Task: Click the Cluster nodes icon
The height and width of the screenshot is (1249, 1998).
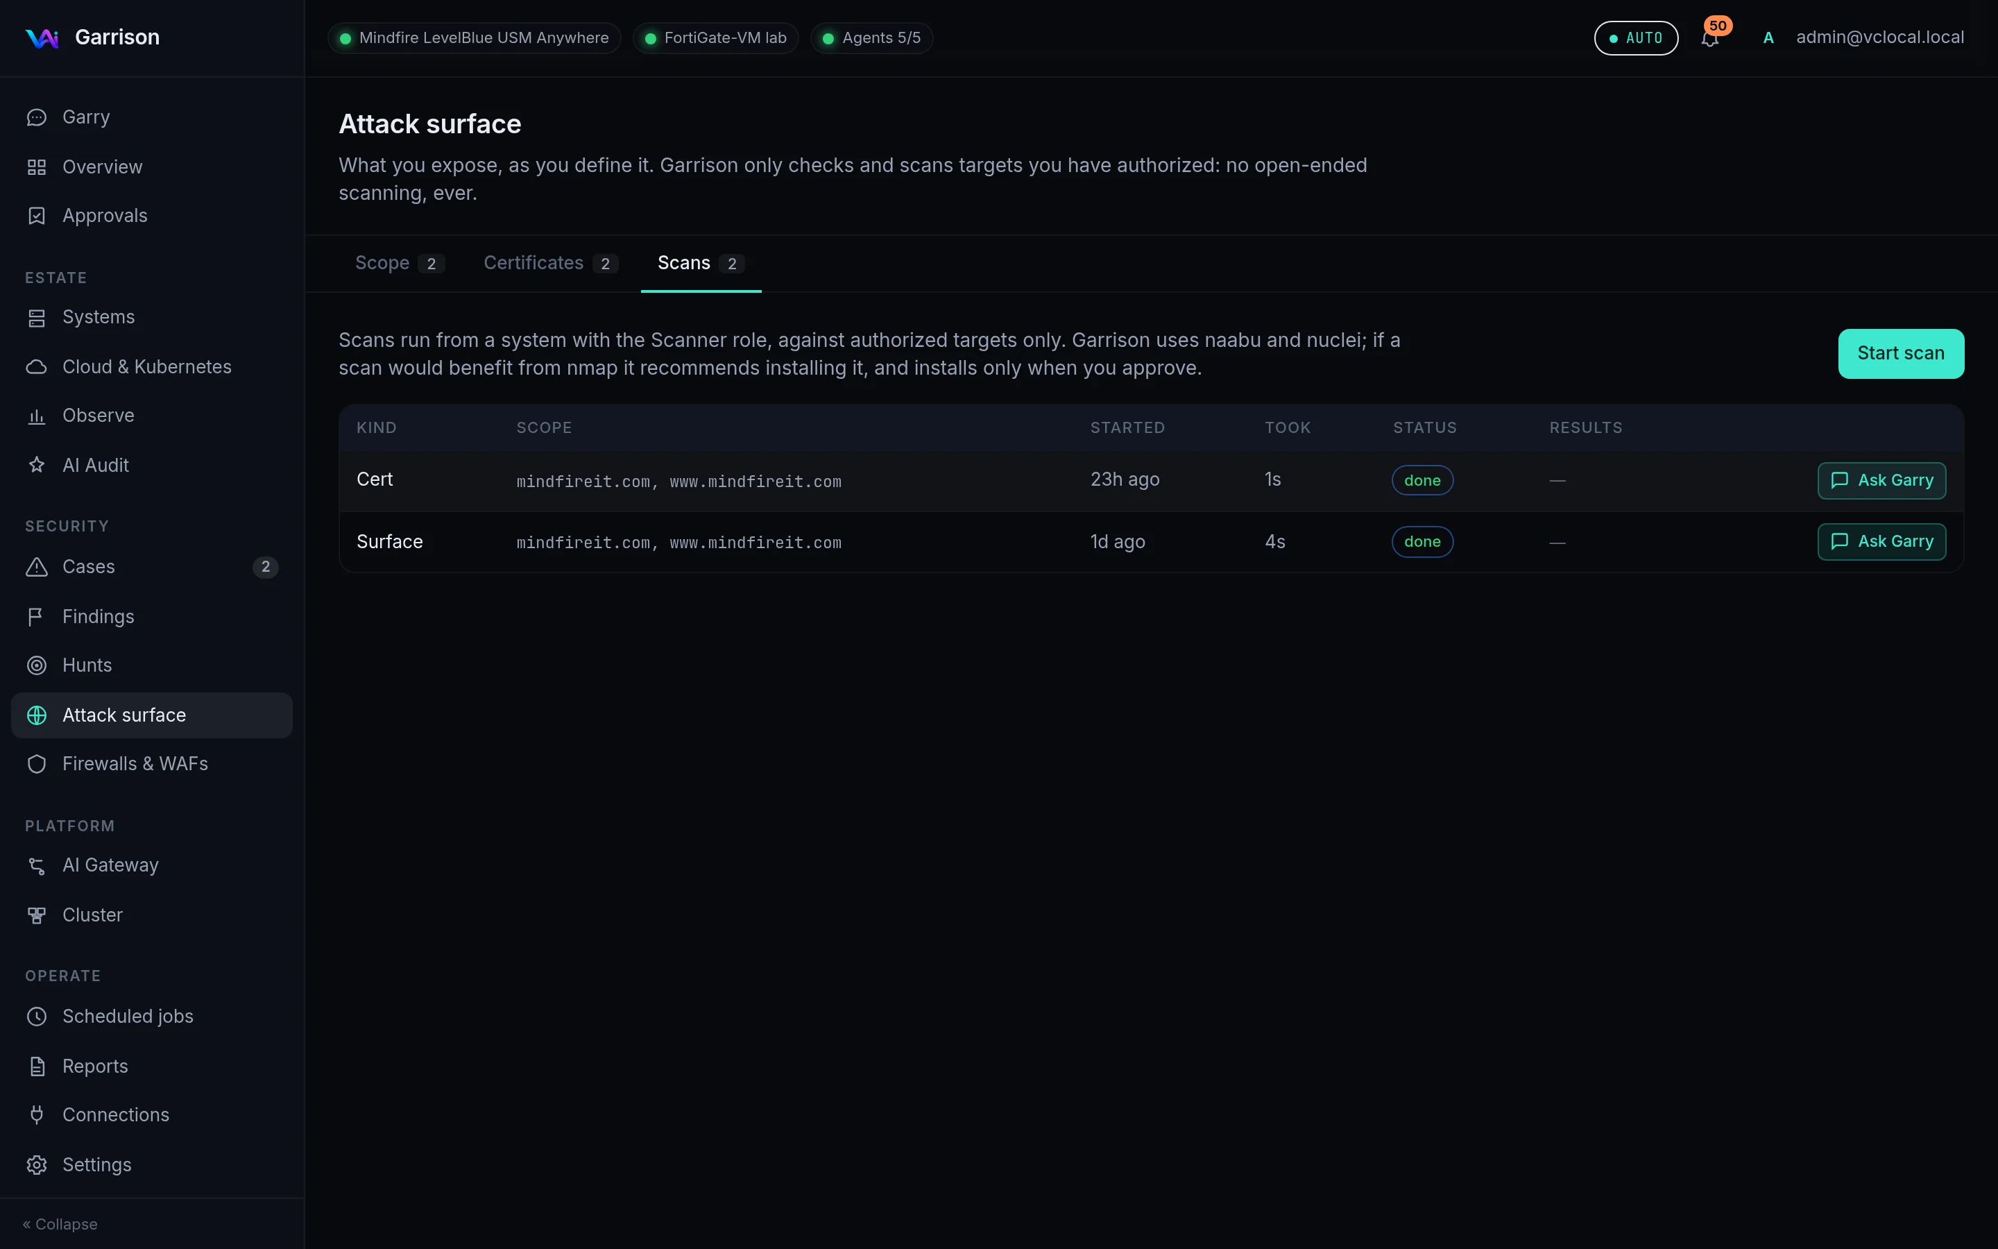Action: (36, 915)
